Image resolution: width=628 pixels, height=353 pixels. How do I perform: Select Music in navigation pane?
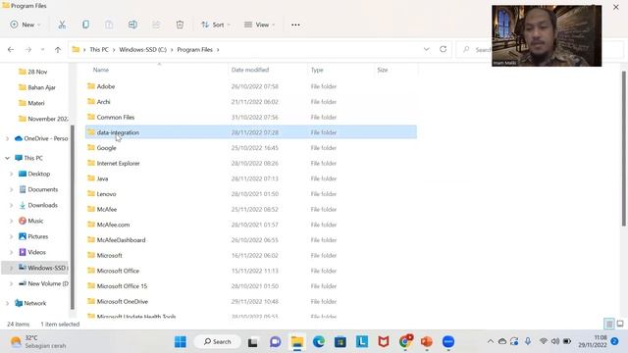[x=35, y=221]
